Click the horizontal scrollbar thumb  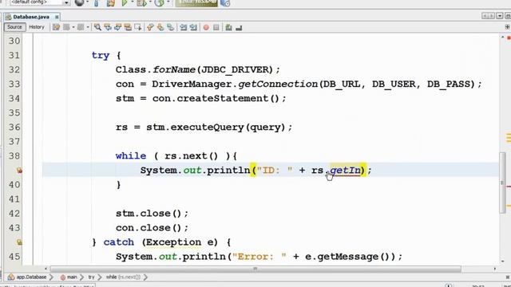(x=255, y=269)
